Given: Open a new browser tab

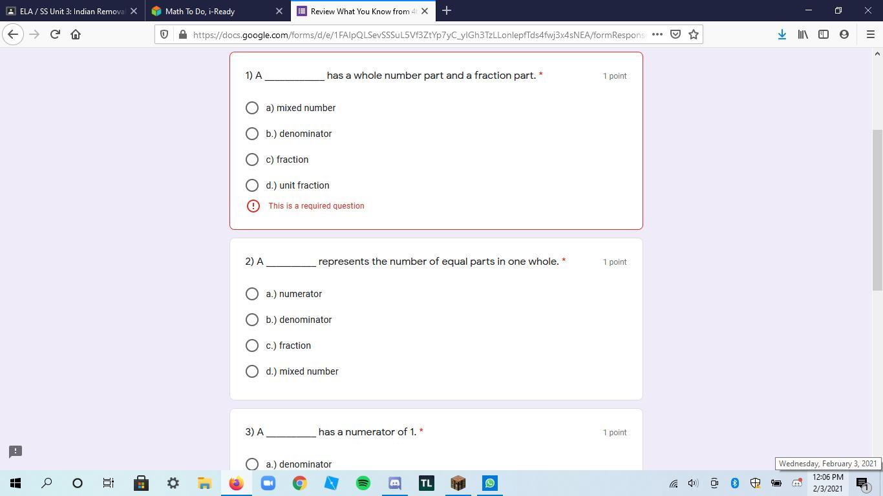Looking at the screenshot, I should coord(446,10).
